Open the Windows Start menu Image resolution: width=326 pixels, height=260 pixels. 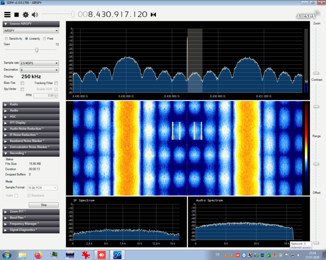7,255
